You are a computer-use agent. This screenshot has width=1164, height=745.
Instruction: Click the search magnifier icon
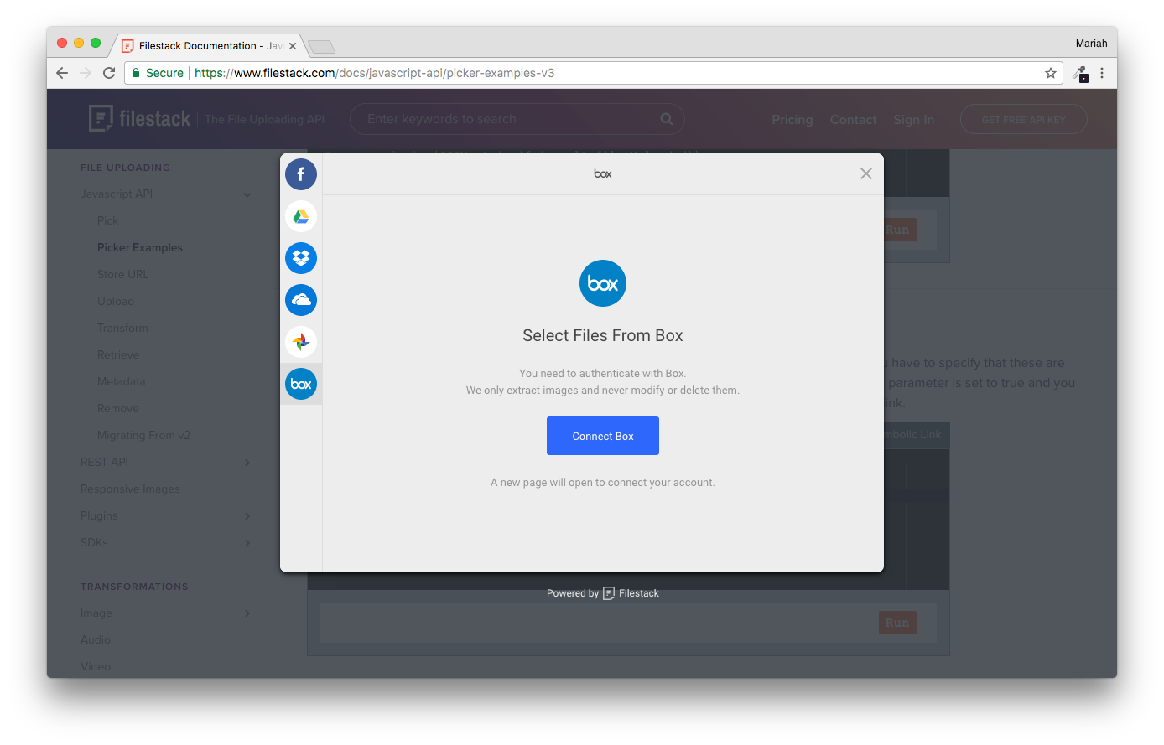[667, 119]
